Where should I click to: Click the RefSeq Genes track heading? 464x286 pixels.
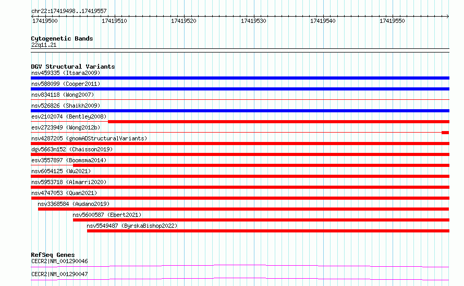53,255
